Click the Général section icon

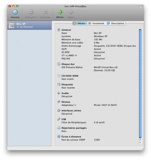tap(59, 30)
